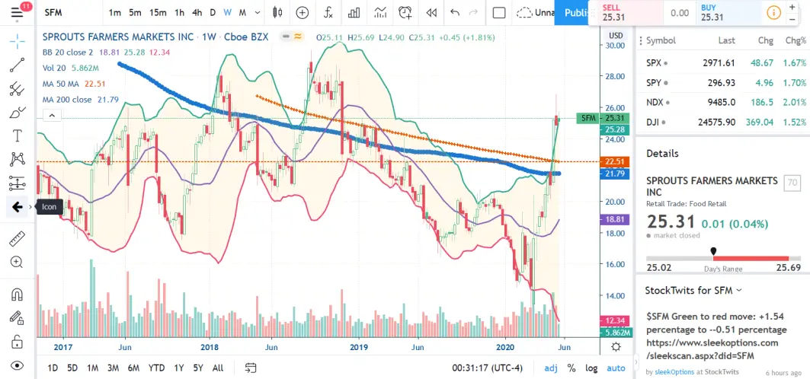Select the arrow icon tool

[x=17, y=207]
